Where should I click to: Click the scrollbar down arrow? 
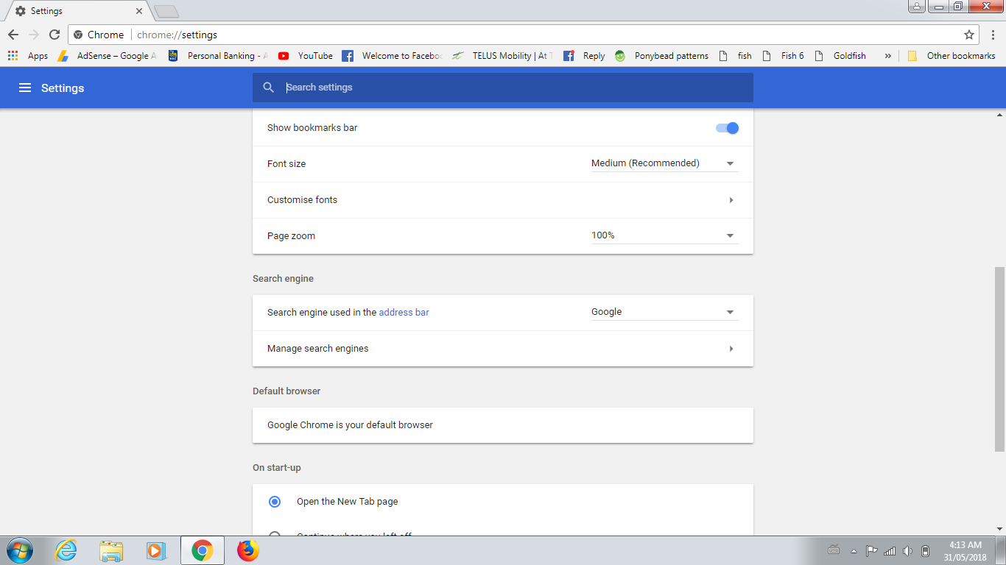click(999, 528)
